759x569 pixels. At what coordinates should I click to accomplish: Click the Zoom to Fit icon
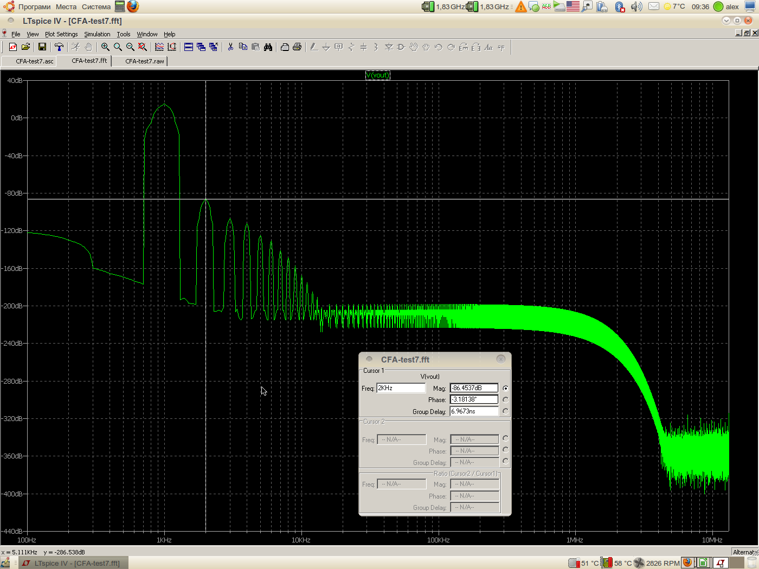(x=143, y=47)
